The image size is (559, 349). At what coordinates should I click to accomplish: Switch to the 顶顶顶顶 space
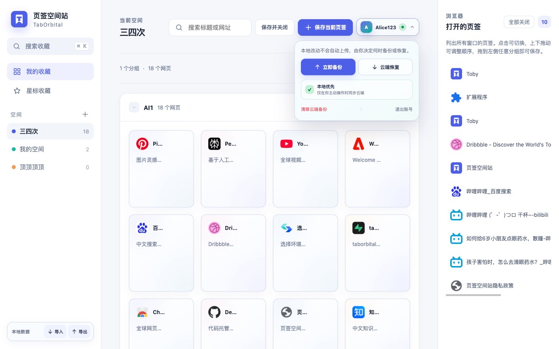50,167
